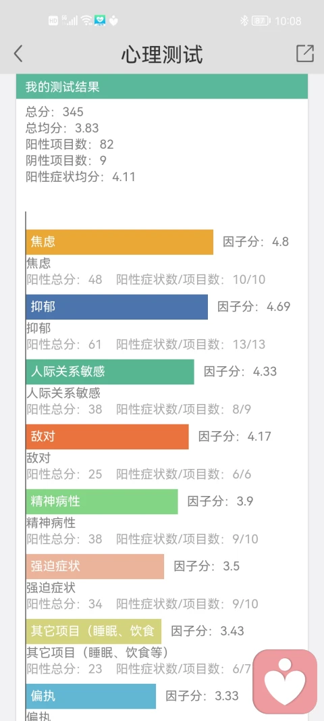The image size is (324, 721).
Task: Tap the 总分 345 text
Action: 55,111
